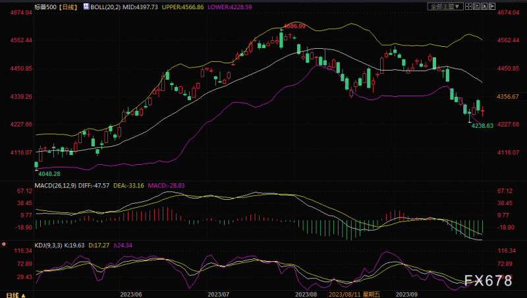
Task: Click the 2023/08 date axis label
Action: click(306, 295)
